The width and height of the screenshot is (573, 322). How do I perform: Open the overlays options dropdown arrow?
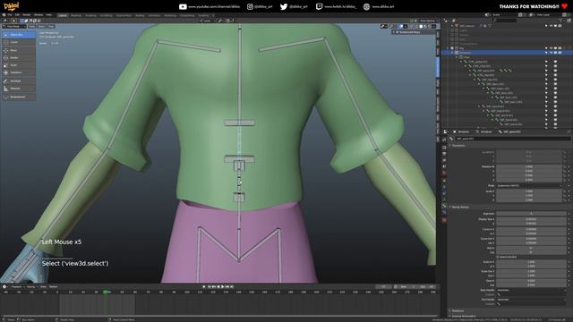[406, 26]
